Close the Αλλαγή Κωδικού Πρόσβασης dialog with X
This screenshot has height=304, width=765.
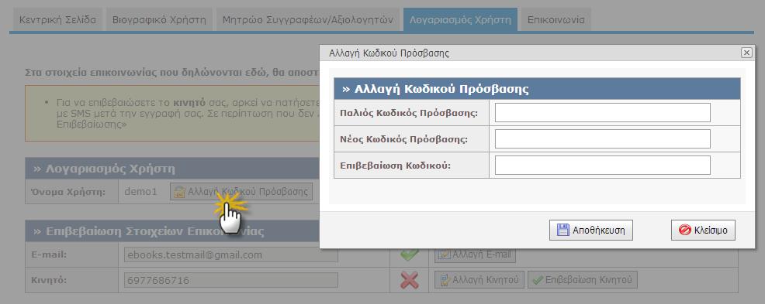pyautogui.click(x=746, y=53)
